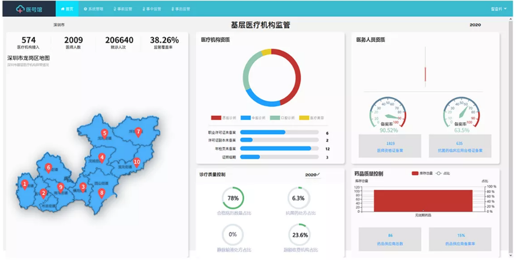Click the red segment of the donut chart
The image size is (516, 260).
(x=297, y=77)
